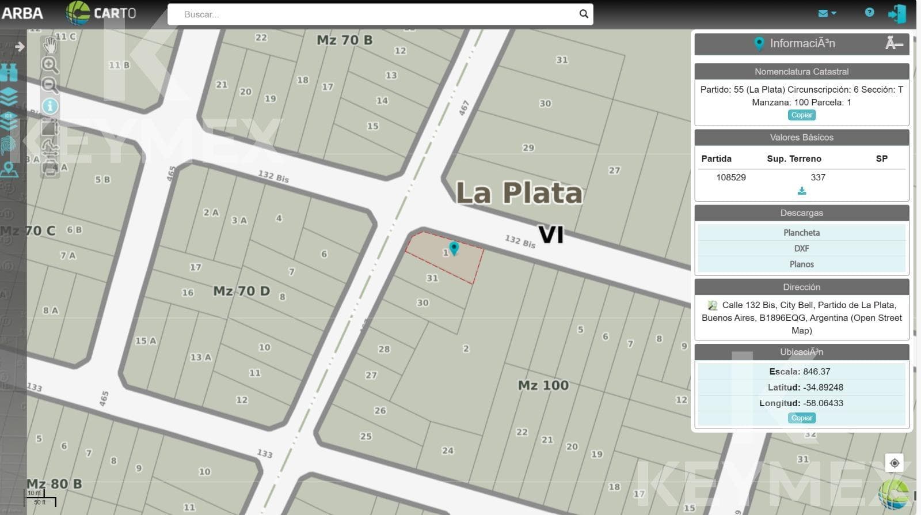This screenshot has height=515, width=921.
Task: Open the location marker sidebar tool
Action: (x=9, y=169)
